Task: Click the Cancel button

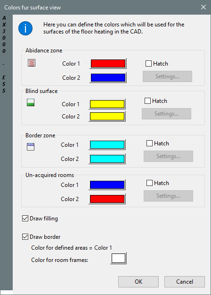Action: 185,282
